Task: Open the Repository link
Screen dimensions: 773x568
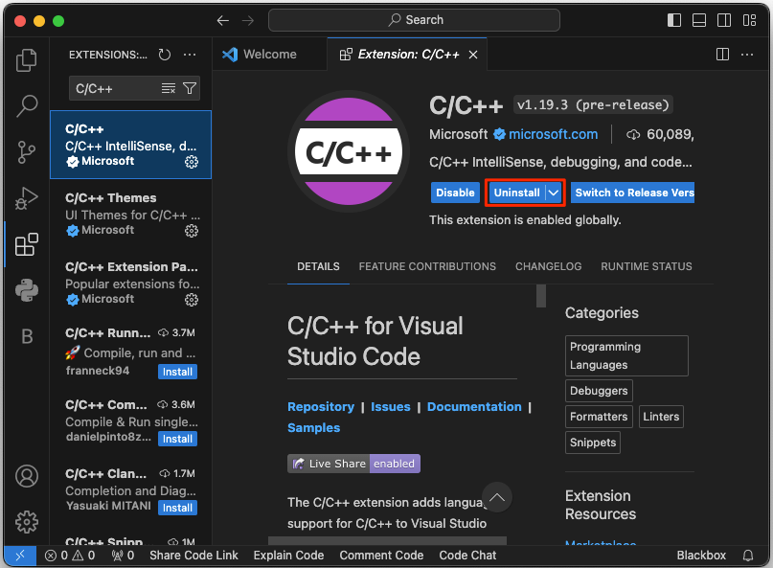Action: click(321, 407)
